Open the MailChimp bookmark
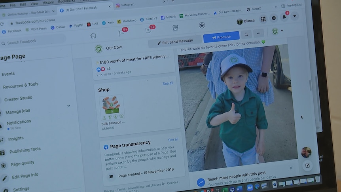Image resolution: width=341 pixels, height=192 pixels. pos(127,21)
